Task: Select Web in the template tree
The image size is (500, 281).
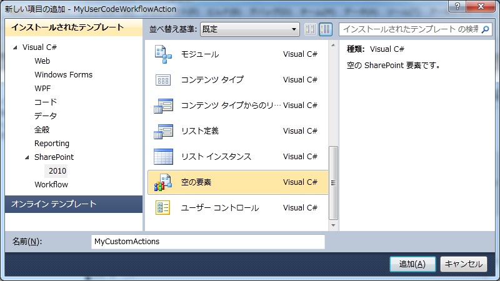Action: (42, 61)
